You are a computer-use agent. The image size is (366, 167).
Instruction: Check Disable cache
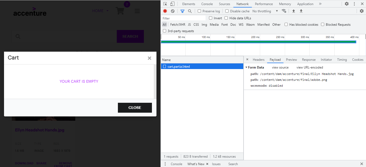click(x=227, y=11)
